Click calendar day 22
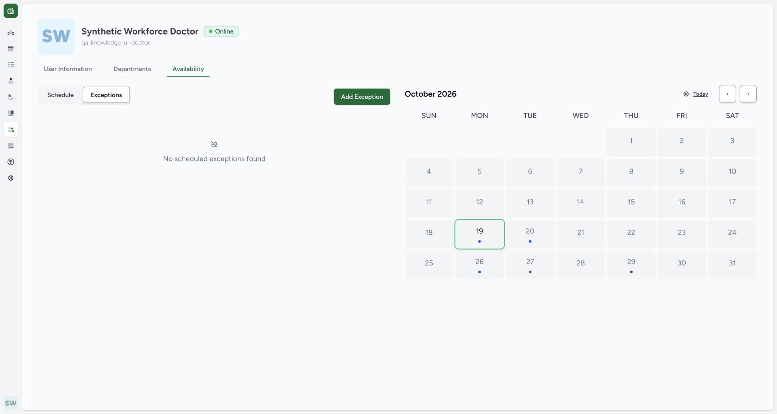777x414 pixels. point(631,234)
